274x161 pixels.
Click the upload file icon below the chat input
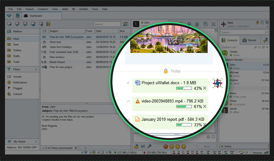[x=136, y=146]
